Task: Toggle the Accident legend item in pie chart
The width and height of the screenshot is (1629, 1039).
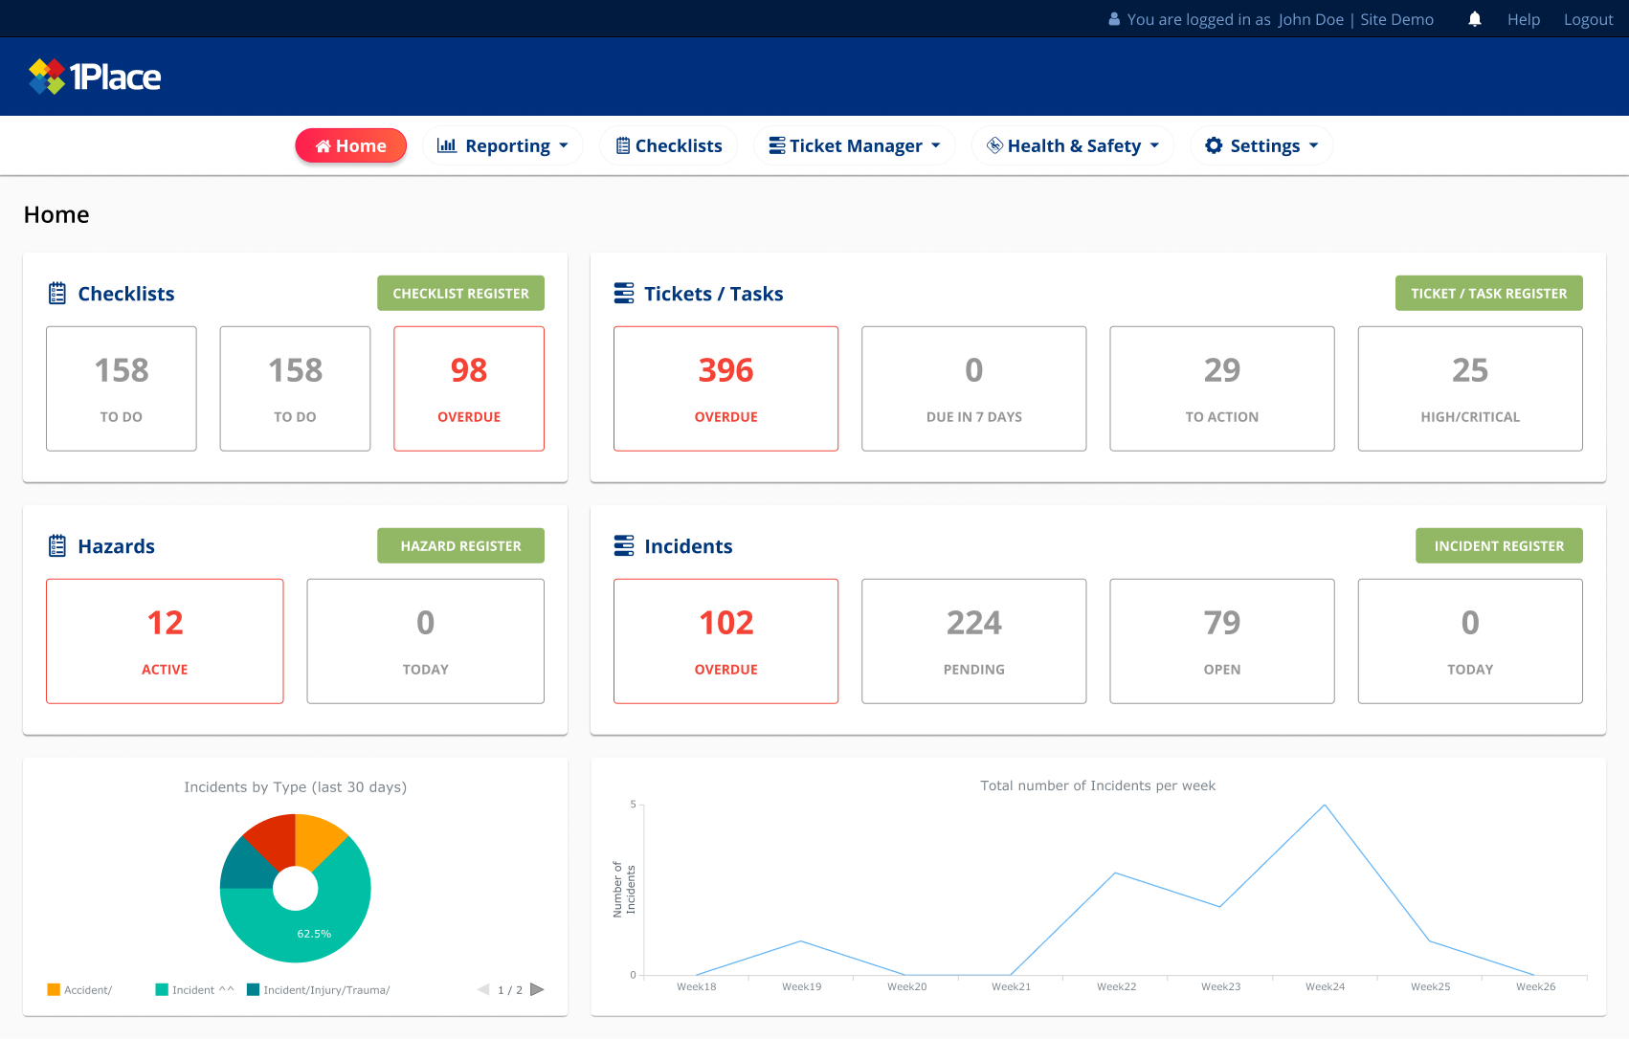Action: coord(80,990)
